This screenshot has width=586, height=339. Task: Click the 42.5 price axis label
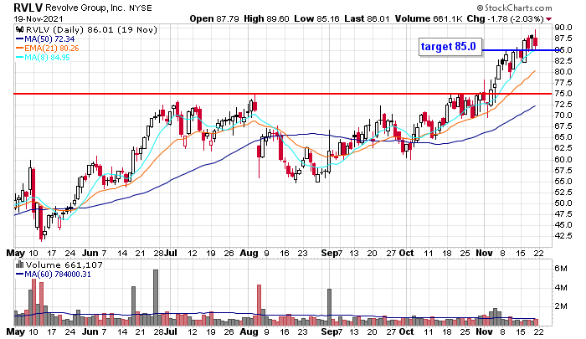tap(563, 236)
